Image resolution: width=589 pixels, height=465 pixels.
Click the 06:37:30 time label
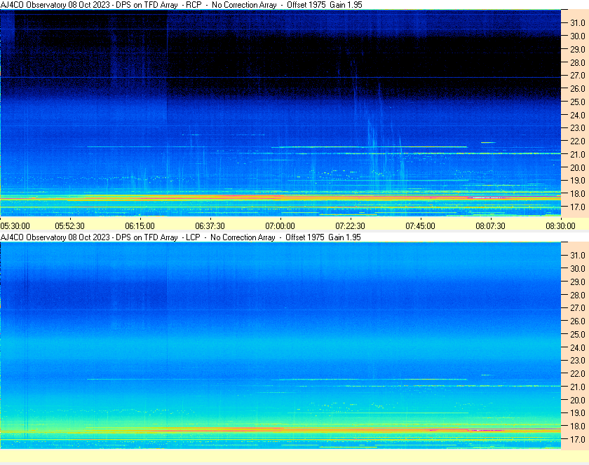pyautogui.click(x=210, y=225)
